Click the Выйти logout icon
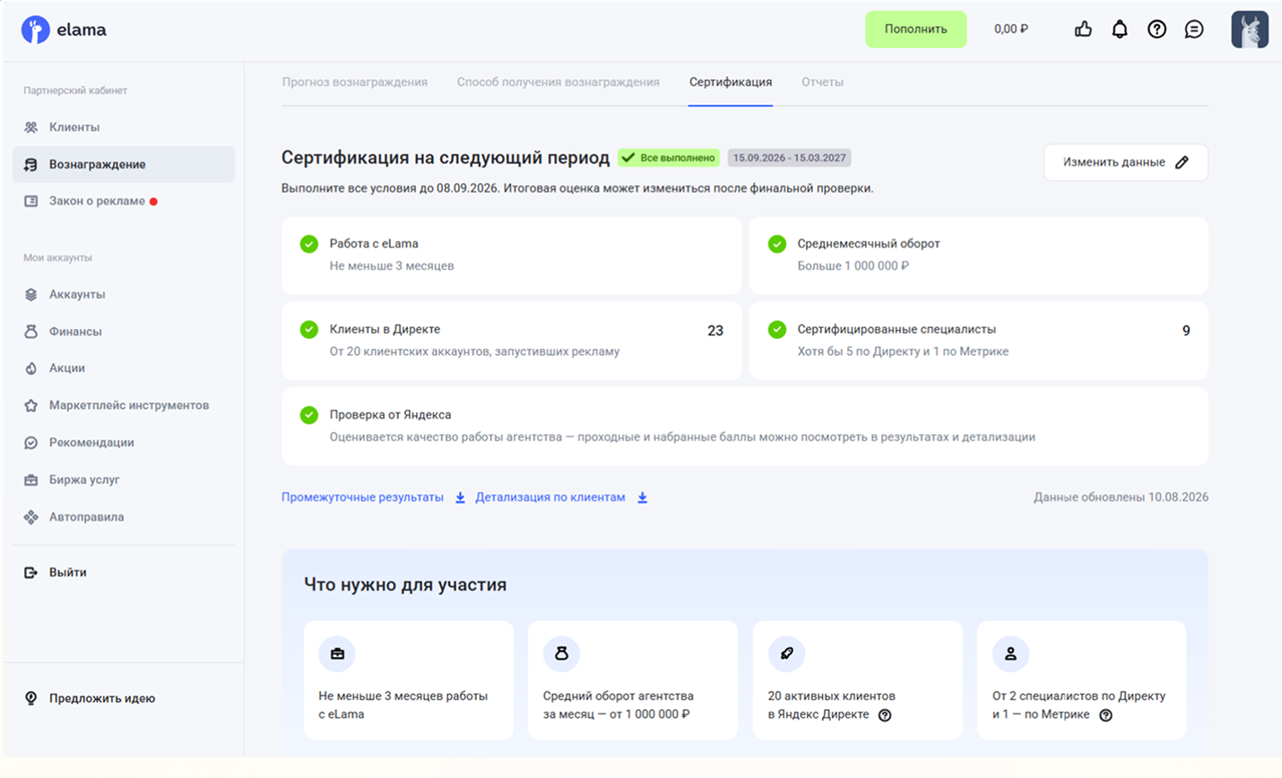 tap(30, 572)
